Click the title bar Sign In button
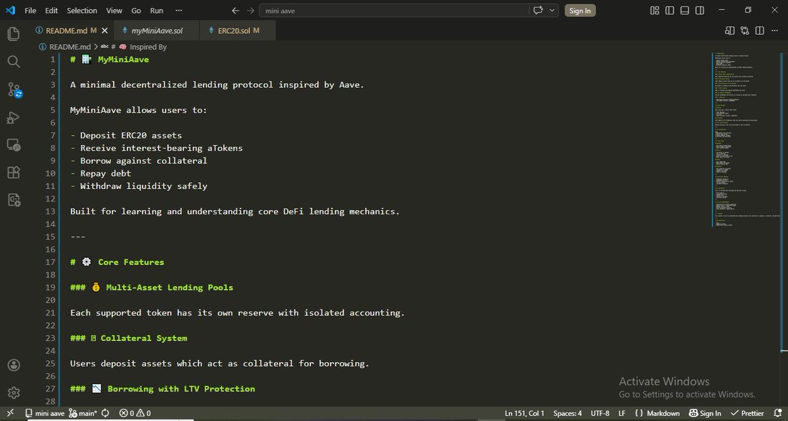 [580, 10]
